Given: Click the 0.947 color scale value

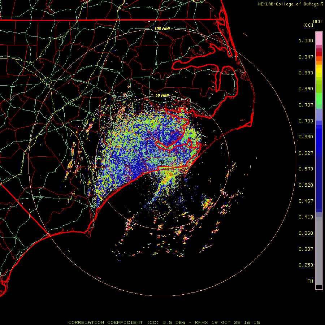Looking at the screenshot, I should click(x=306, y=57).
